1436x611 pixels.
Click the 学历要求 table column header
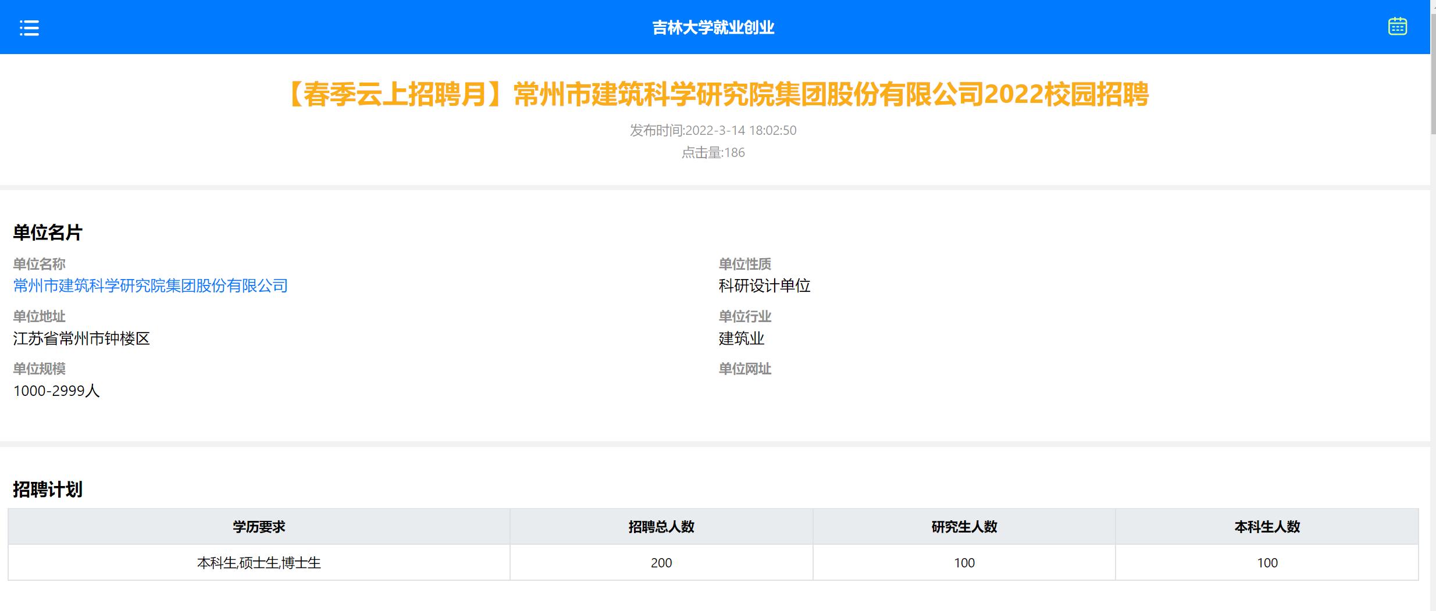coord(259,527)
